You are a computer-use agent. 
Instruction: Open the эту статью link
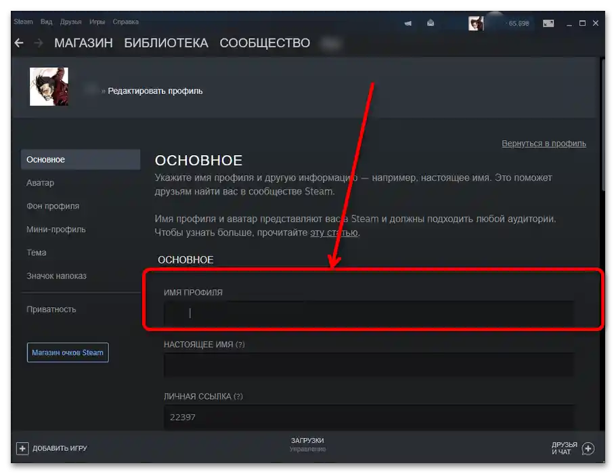point(334,233)
